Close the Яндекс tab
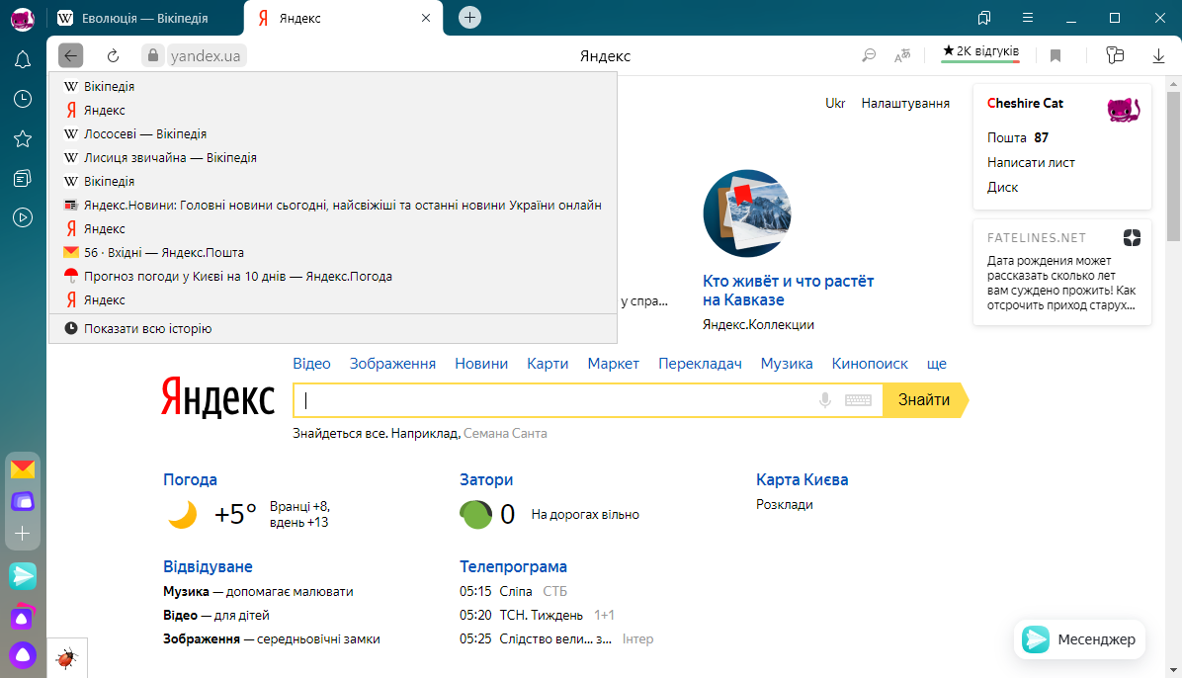The width and height of the screenshot is (1182, 678). 426,18
